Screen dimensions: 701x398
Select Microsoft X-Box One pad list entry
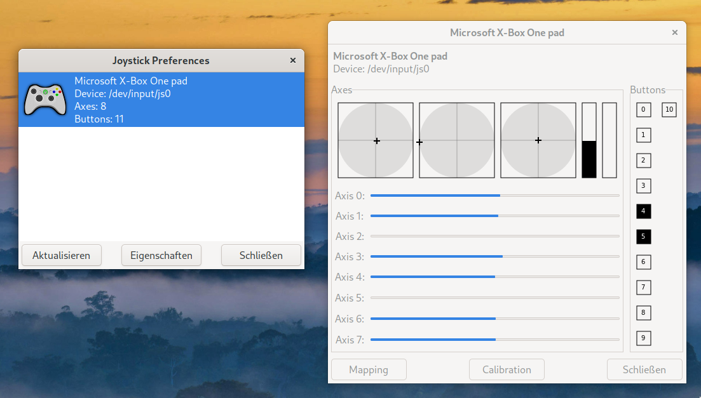[161, 100]
